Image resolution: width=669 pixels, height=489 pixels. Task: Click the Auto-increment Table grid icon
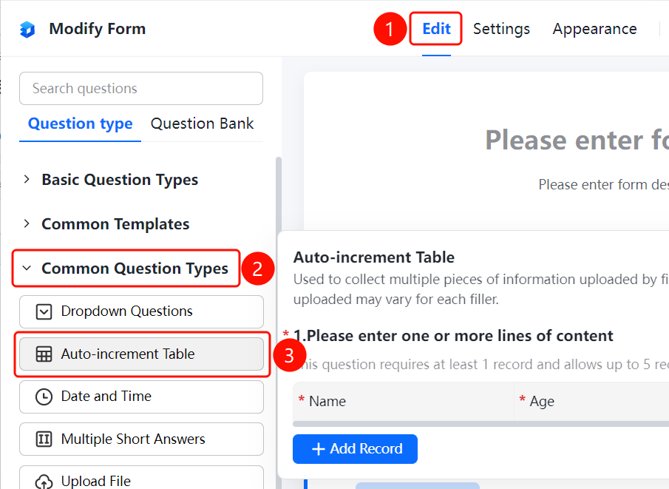coord(44,354)
